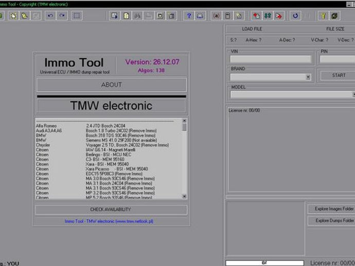Viewport: 355px width, 266px height.
Task: Click the algorithm list scroll-up arrow
Action: pos(184,121)
